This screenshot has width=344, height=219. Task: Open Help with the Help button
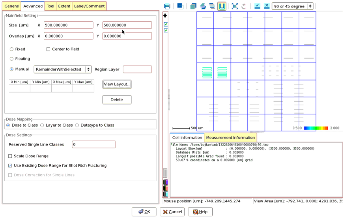pyautogui.click(x=200, y=212)
